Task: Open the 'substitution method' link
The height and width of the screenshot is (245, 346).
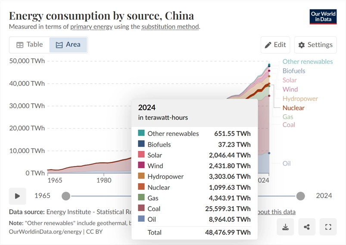Action: coord(170,27)
